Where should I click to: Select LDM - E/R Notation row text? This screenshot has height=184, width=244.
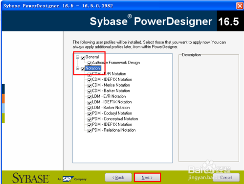pyautogui.click(x=109, y=96)
